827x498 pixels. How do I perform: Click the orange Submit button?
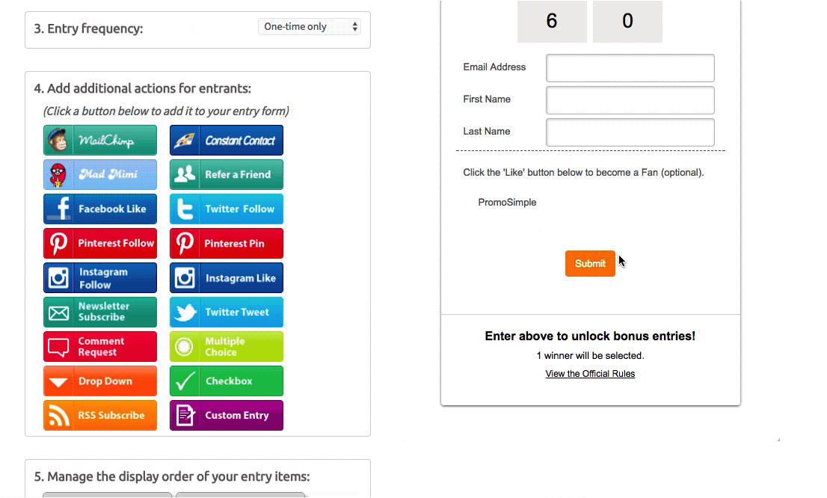(x=590, y=263)
